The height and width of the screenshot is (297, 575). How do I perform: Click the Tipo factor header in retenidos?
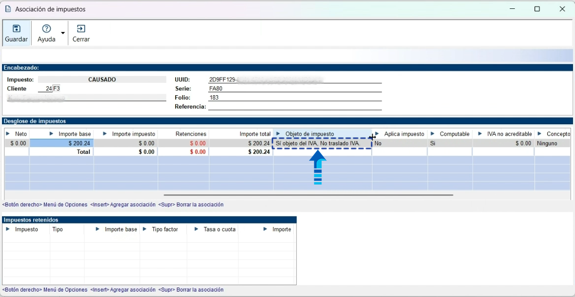(x=165, y=229)
